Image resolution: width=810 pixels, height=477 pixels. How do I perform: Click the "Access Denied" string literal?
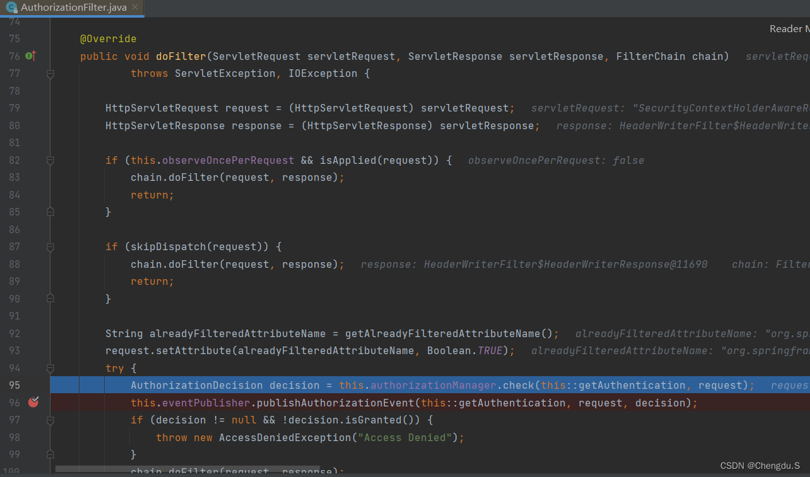pyautogui.click(x=404, y=437)
